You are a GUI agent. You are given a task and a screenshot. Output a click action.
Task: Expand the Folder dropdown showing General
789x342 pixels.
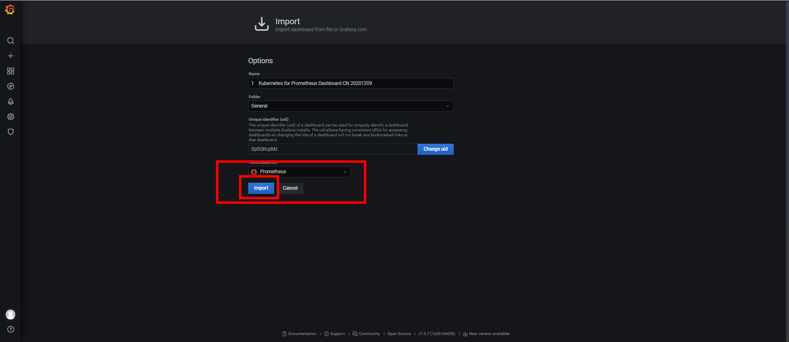(351, 106)
